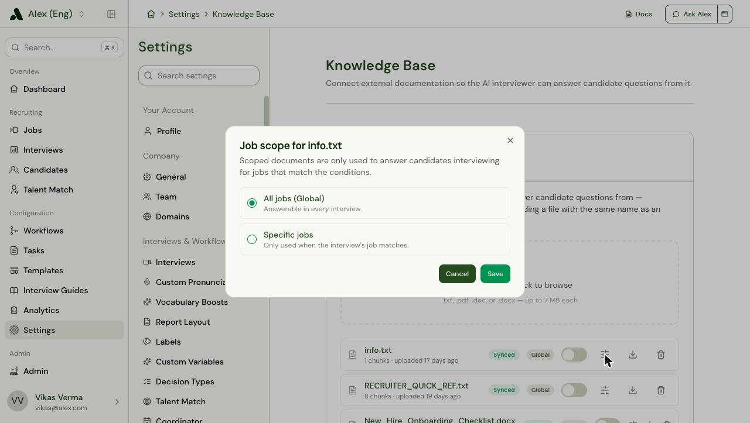Navigate to Jobs
Image resolution: width=750 pixels, height=423 pixels.
pos(64,130)
